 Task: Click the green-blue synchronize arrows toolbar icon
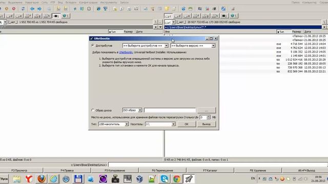(82, 9)
